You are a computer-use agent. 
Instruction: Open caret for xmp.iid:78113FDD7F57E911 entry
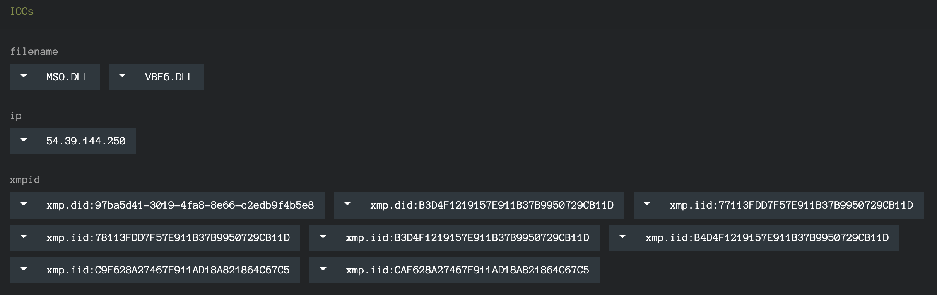pyautogui.click(x=24, y=237)
